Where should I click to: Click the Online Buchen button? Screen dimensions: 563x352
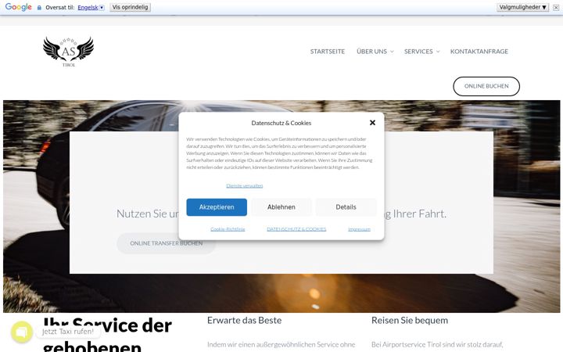486,86
